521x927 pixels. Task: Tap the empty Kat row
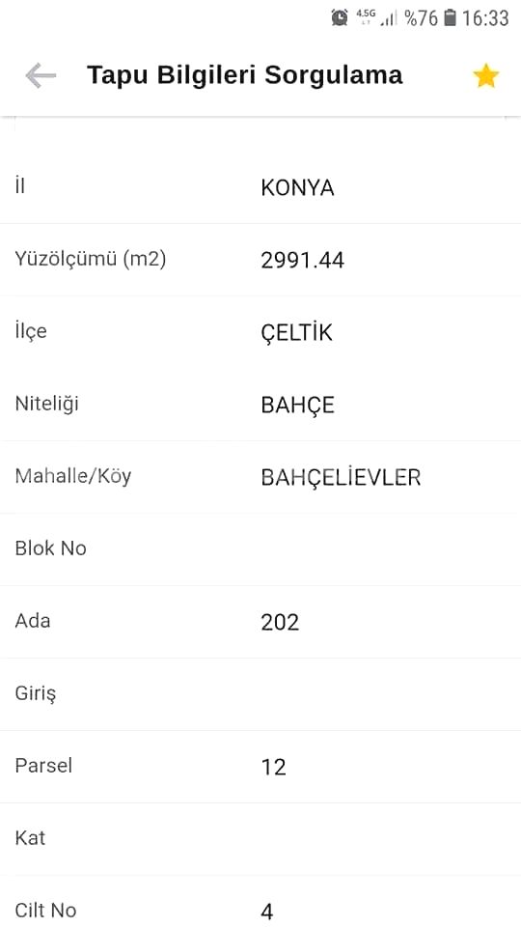260,839
